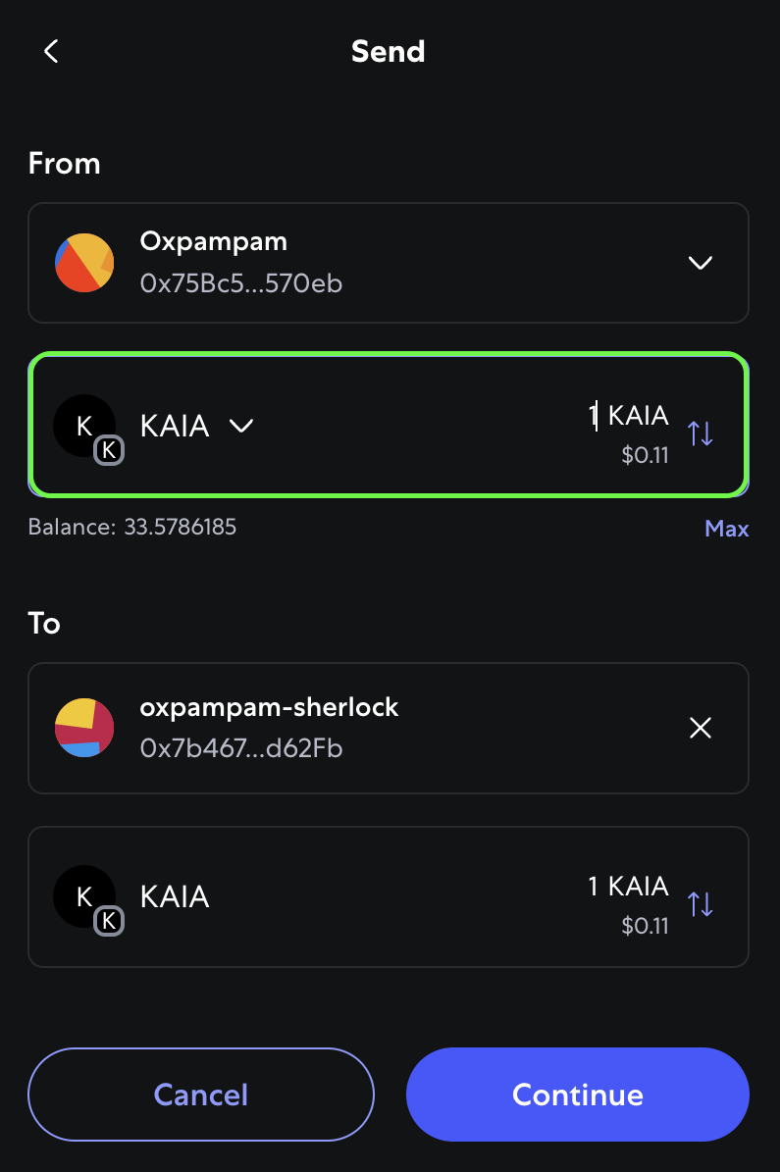Click the 1 KAIA amount in To section
This screenshot has width=780, height=1172.
pyautogui.click(x=628, y=886)
